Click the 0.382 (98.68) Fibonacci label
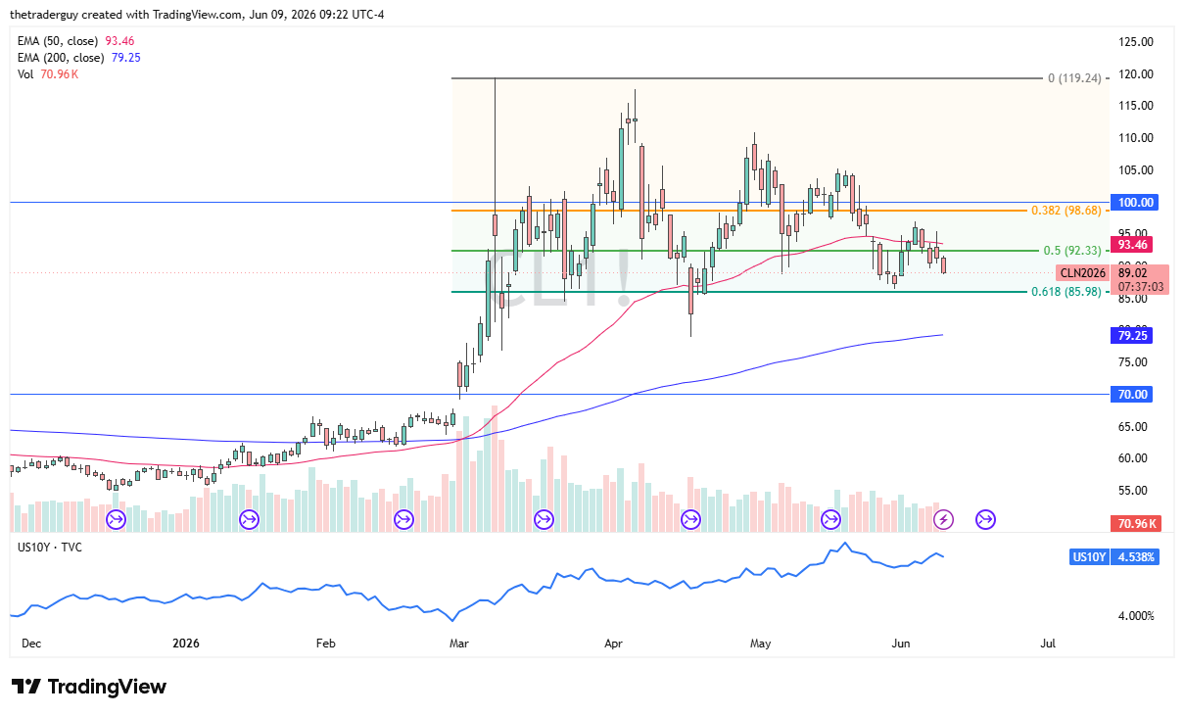The height and width of the screenshot is (716, 1184). [x=1066, y=211]
